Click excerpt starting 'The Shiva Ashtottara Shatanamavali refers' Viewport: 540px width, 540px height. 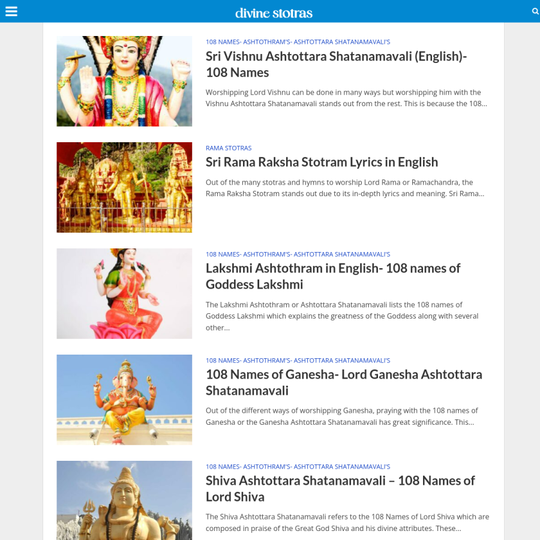tap(347, 523)
